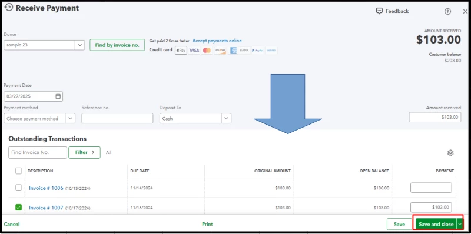Click the Mastercard icon
This screenshot has height=234, width=471.
207,51
